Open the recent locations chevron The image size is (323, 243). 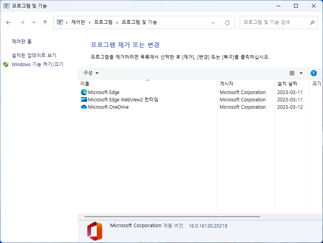[x=34, y=22]
